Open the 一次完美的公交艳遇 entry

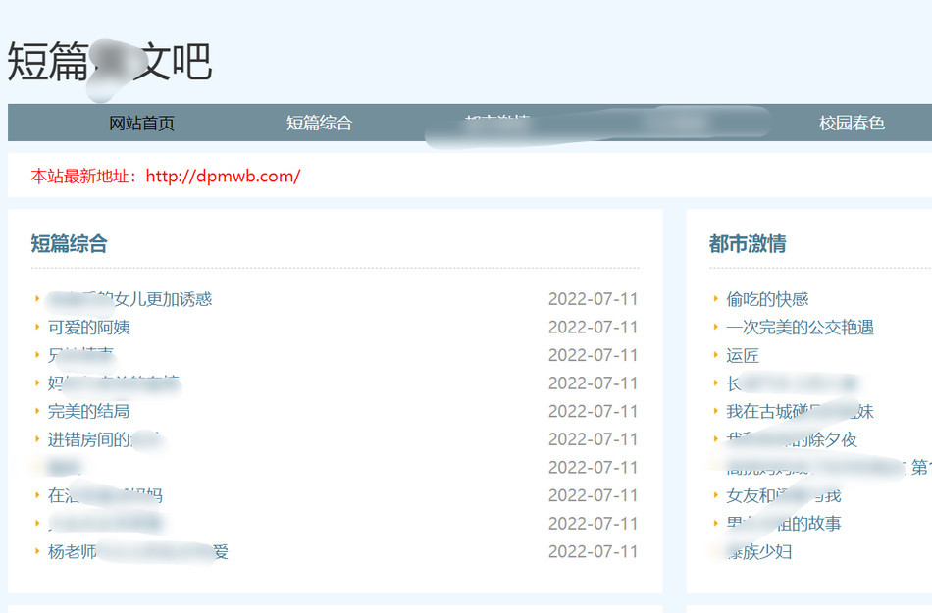pyautogui.click(x=800, y=327)
